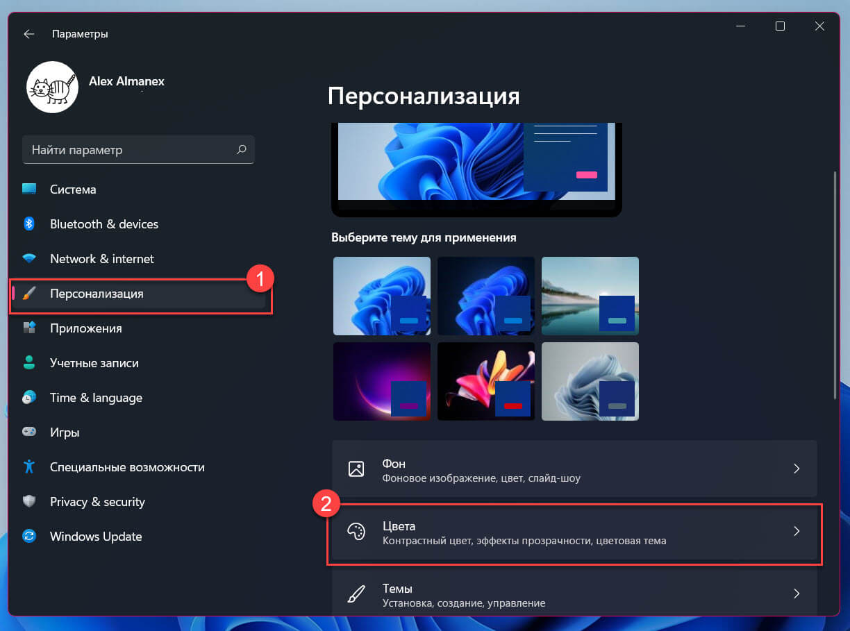Open Privacy & security settings
The height and width of the screenshot is (631, 850).
pyautogui.click(x=140, y=502)
